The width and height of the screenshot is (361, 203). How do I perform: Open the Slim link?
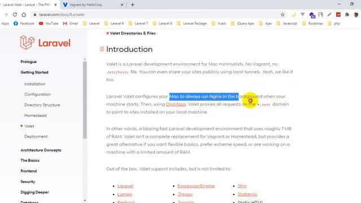pyautogui.click(x=242, y=186)
